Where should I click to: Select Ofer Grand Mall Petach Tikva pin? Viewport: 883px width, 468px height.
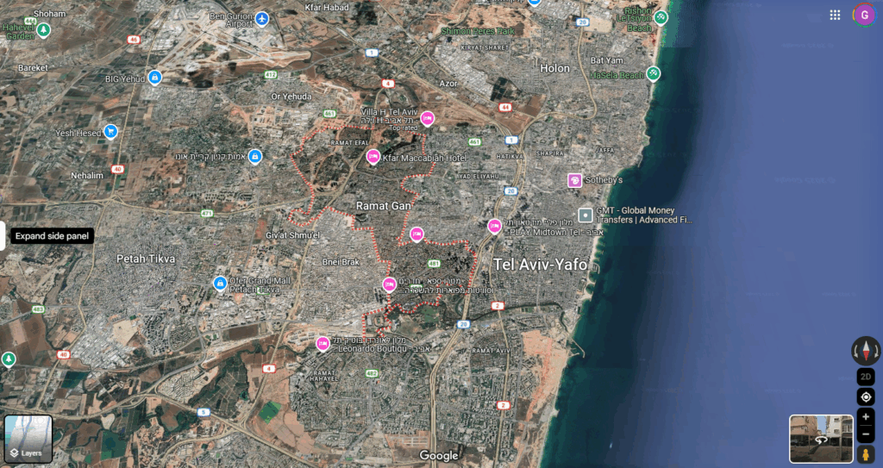click(220, 284)
